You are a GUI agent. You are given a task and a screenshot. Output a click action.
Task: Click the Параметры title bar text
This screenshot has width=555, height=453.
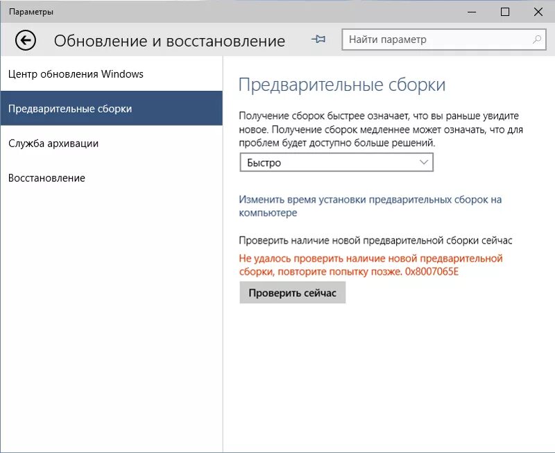tap(31, 12)
